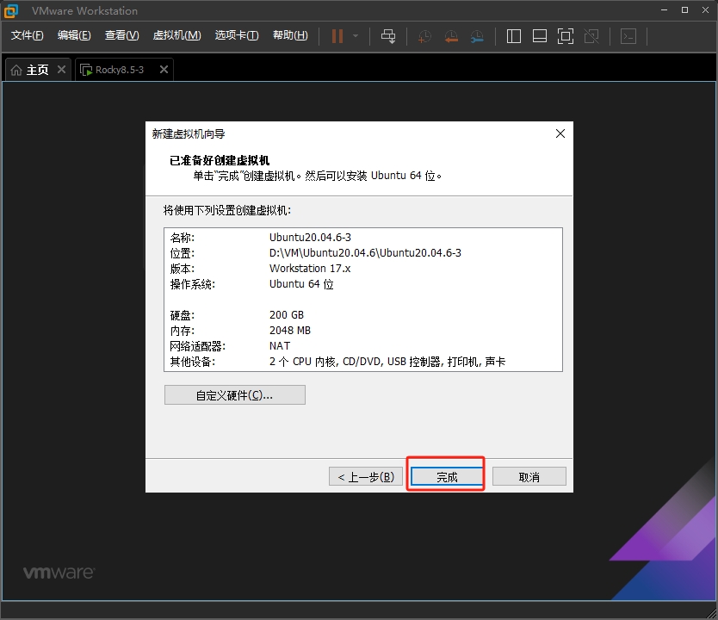Minimize the VMware Workstation window
Viewport: 718px width, 620px height.
664,10
